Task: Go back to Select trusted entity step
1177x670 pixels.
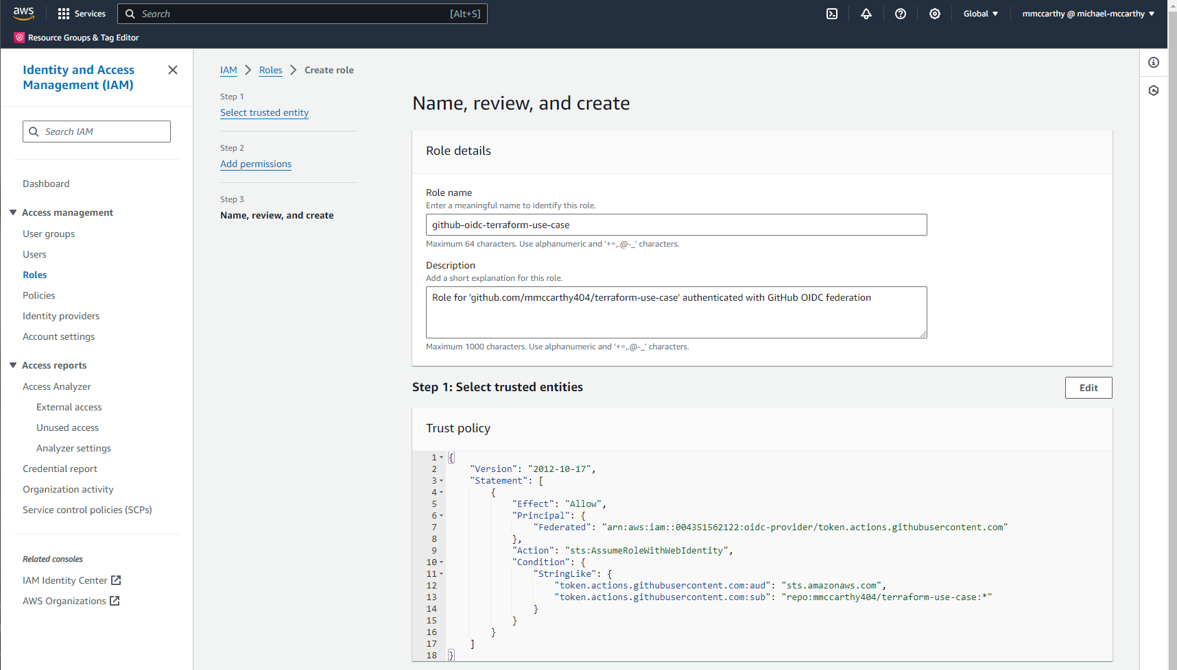Action: [265, 112]
